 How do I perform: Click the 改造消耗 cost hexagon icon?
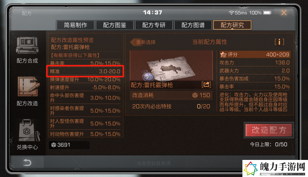click(195, 95)
